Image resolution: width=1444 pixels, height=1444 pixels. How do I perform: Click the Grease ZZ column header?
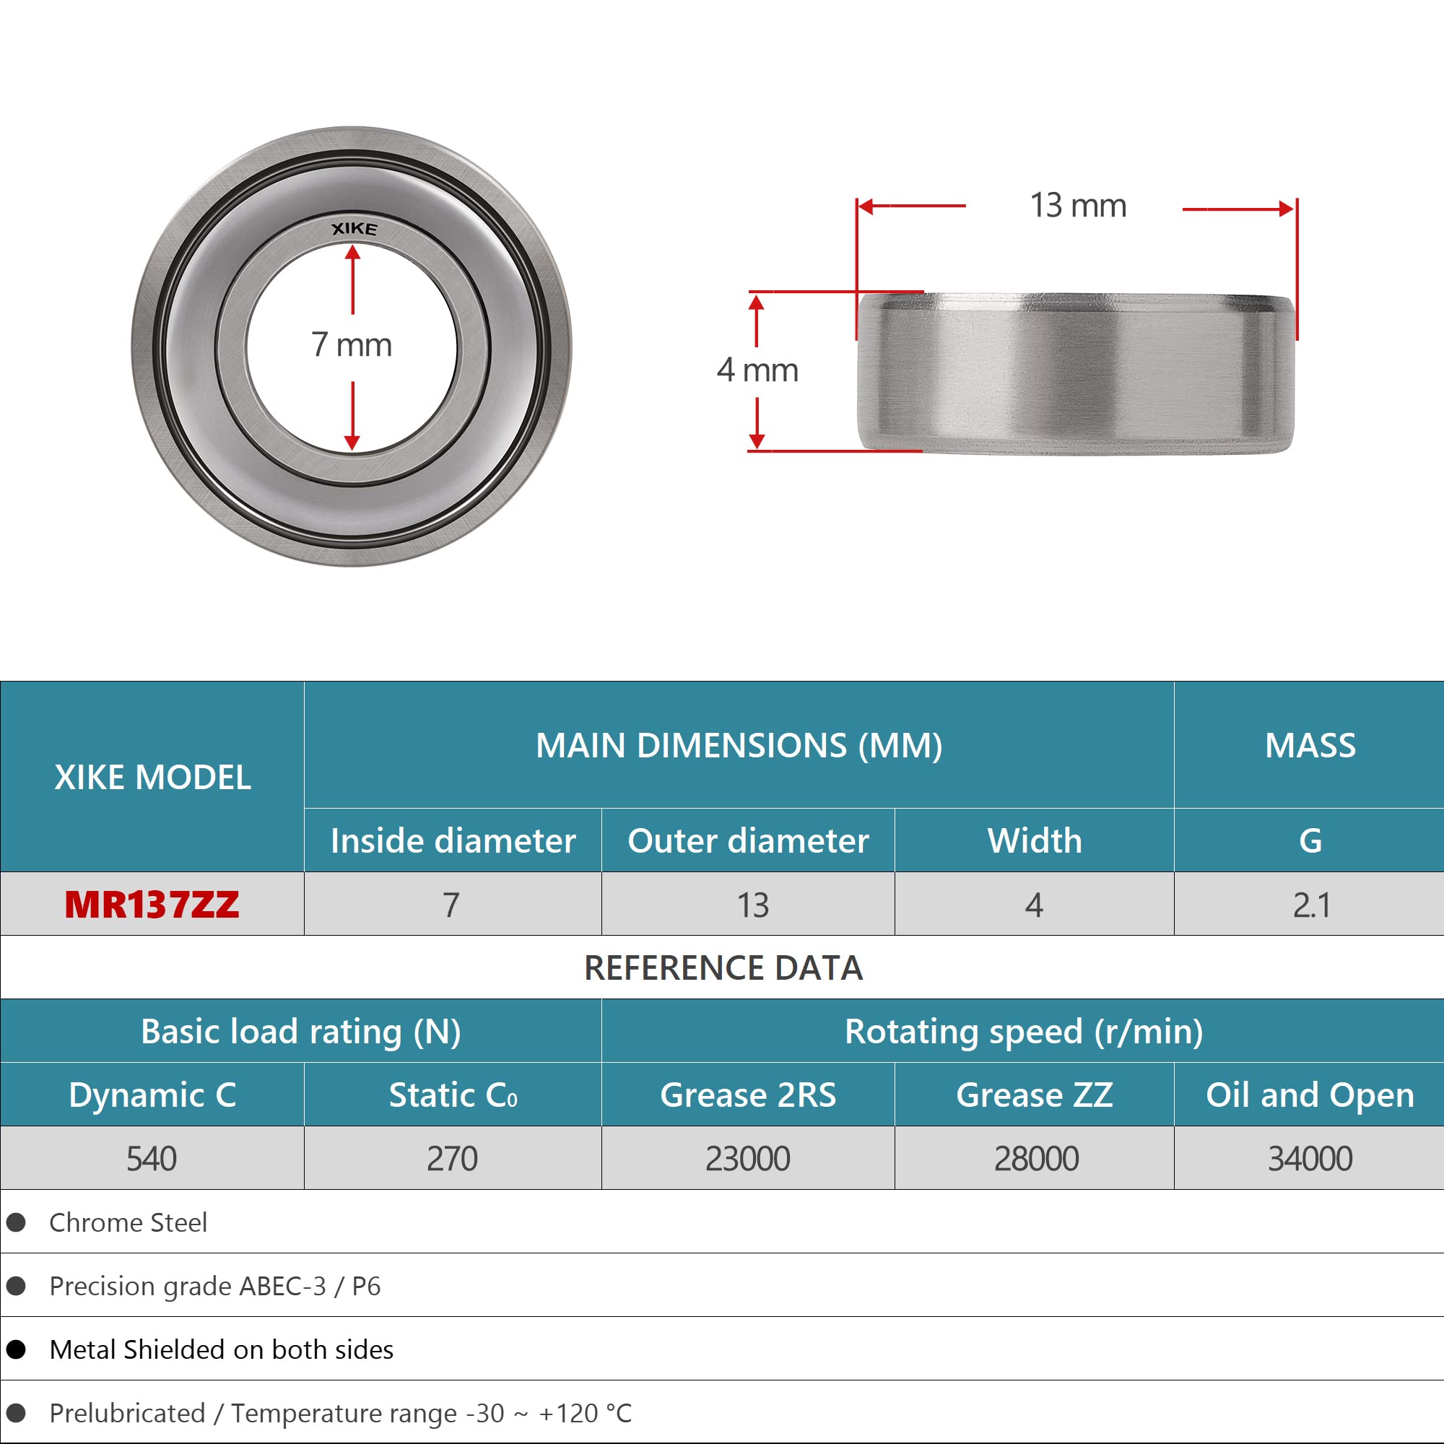(1035, 1095)
